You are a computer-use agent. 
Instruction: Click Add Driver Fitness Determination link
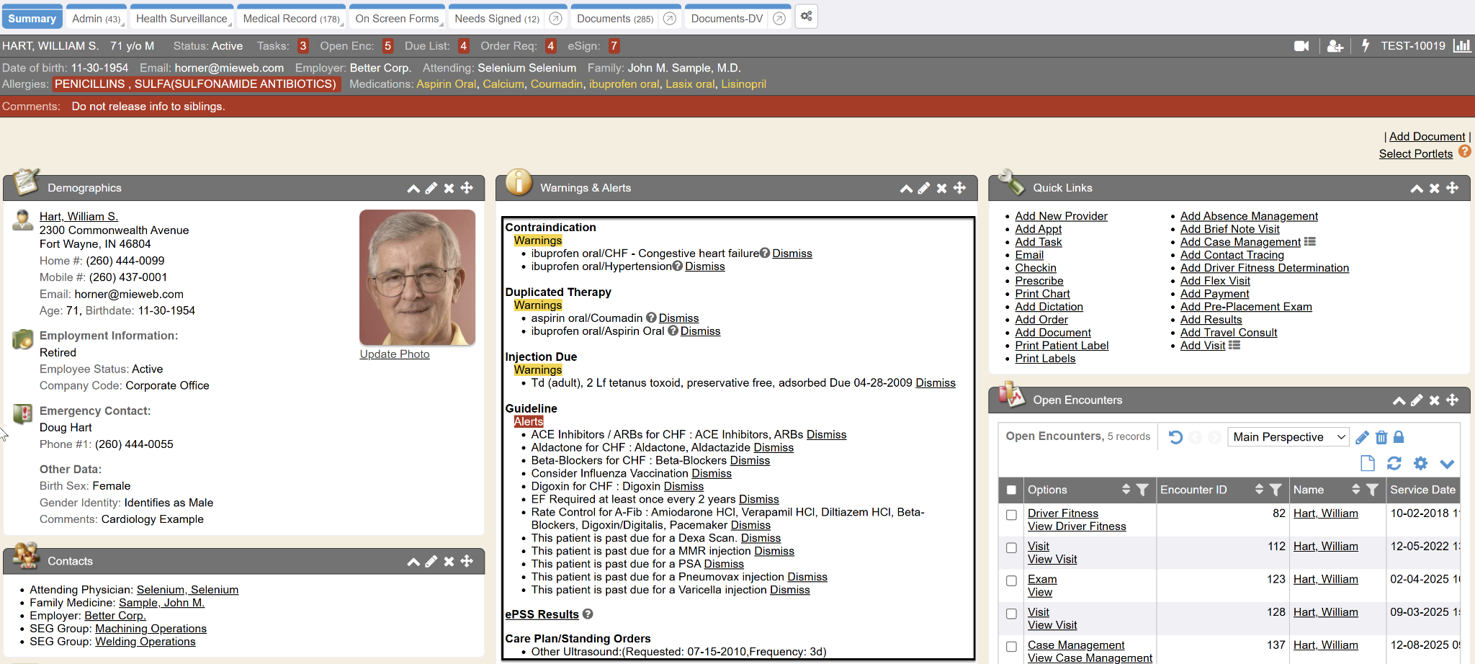click(x=1264, y=268)
